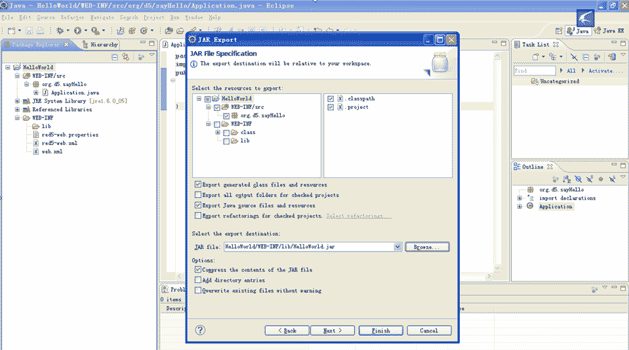Image resolution: width=629 pixels, height=350 pixels.
Task: Click the Next button
Action: [x=332, y=330]
